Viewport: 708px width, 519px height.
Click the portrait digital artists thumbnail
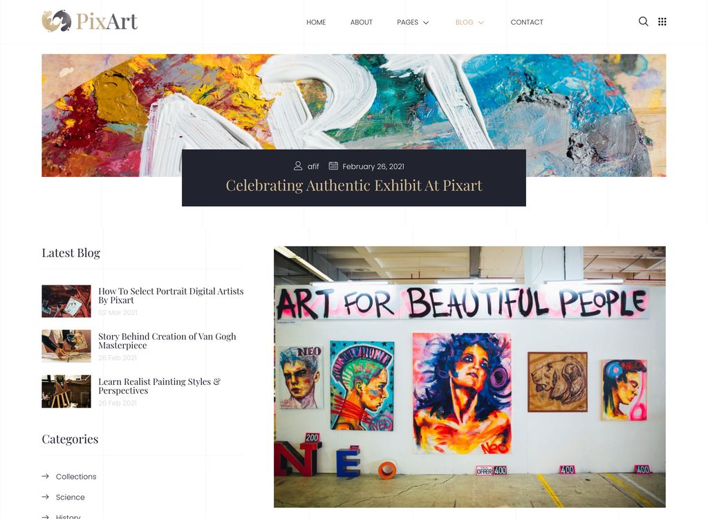66,301
